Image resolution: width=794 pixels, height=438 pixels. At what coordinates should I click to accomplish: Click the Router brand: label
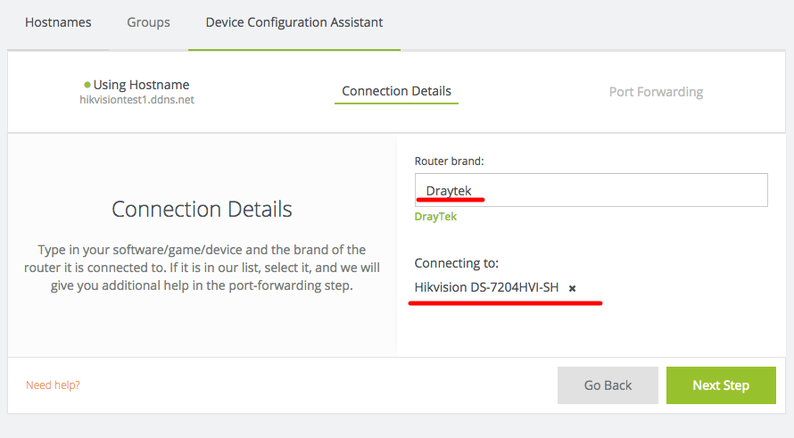(x=449, y=161)
